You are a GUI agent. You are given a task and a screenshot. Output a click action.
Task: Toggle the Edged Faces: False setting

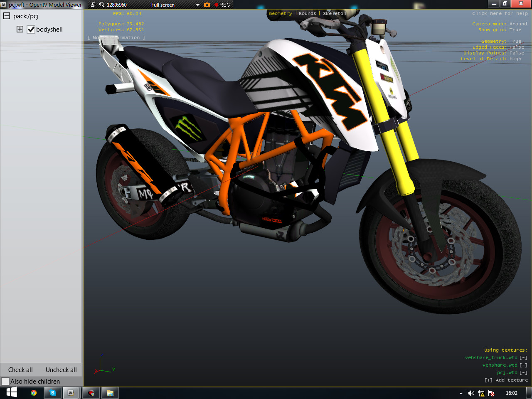pos(498,47)
